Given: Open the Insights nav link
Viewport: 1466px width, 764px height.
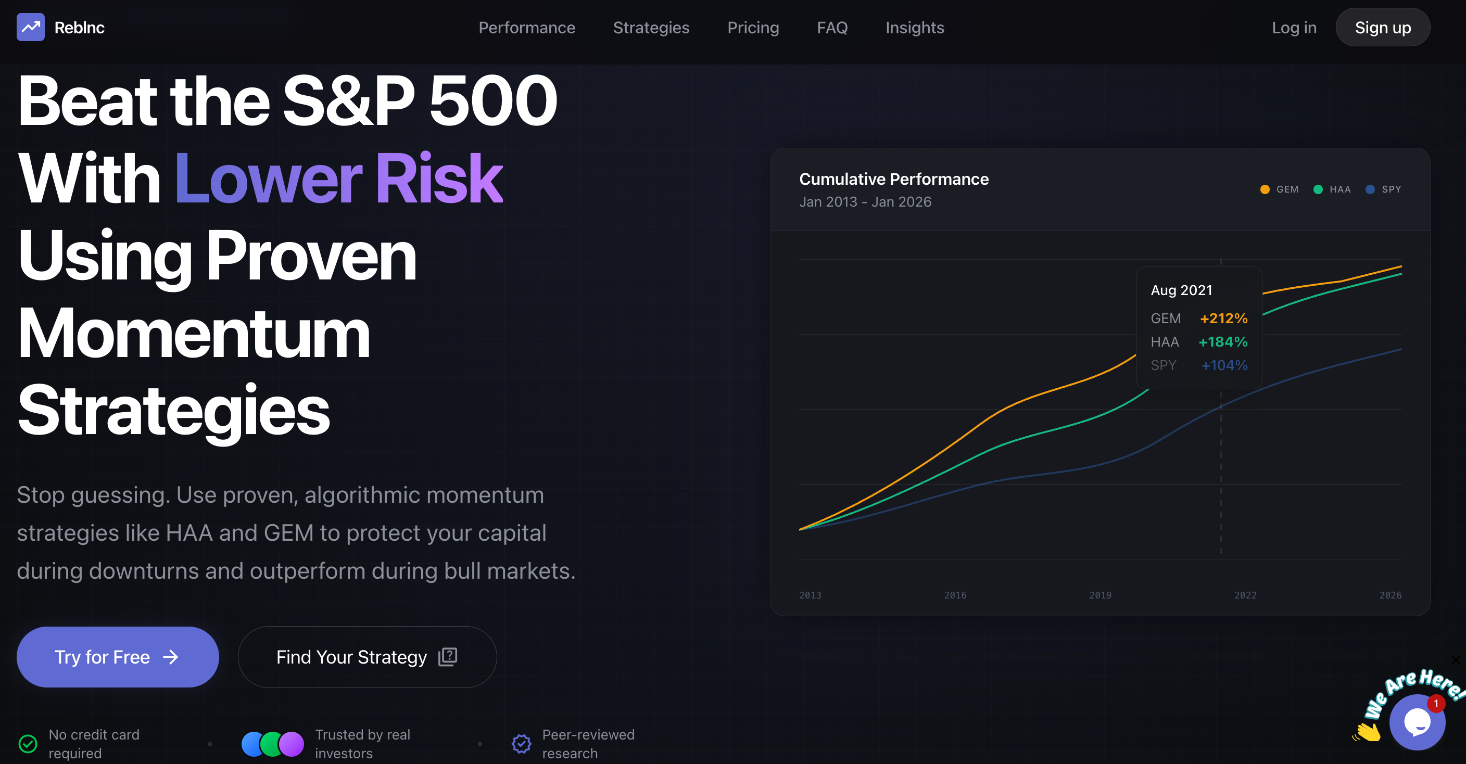Looking at the screenshot, I should [915, 27].
